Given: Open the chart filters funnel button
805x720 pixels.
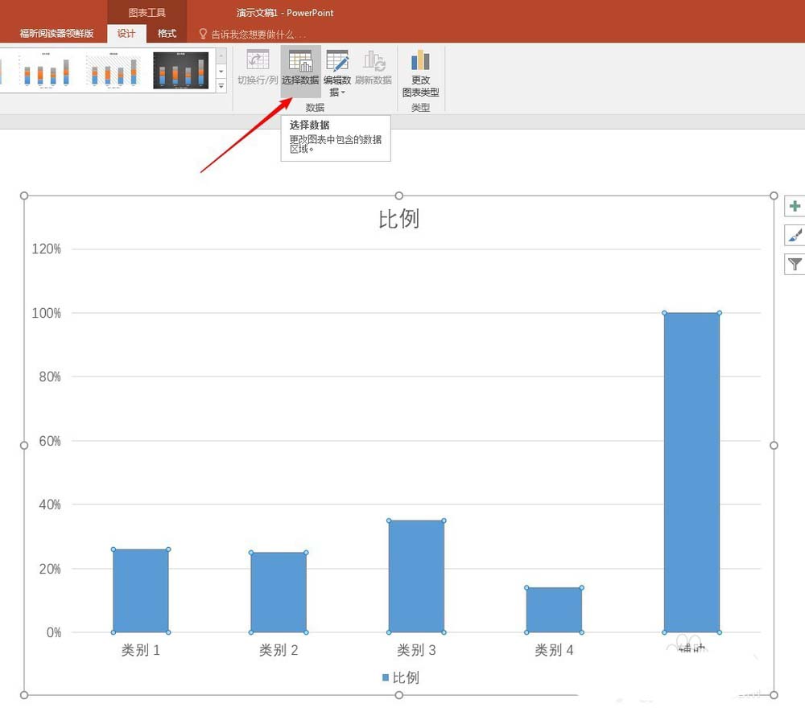Looking at the screenshot, I should 795,264.
